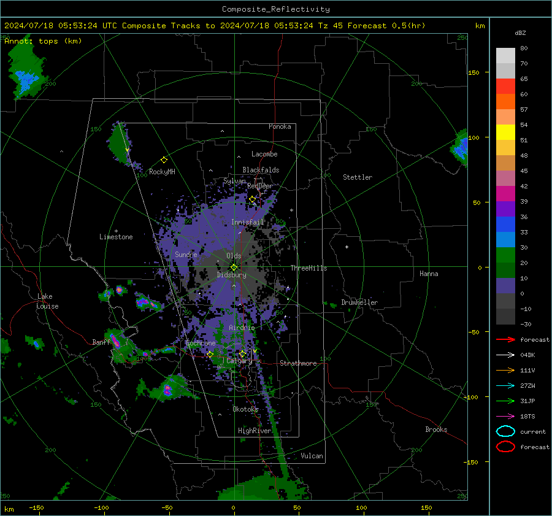Screen dimensions: 552x516
Task: Click the 'Annot: tops (km)' annotation label
Action: coord(43,41)
